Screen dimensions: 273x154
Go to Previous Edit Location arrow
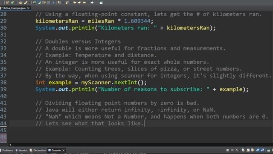pos(75,3)
